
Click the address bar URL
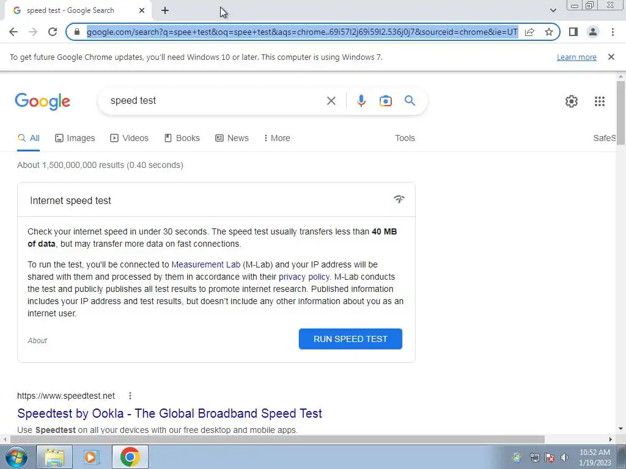302,32
